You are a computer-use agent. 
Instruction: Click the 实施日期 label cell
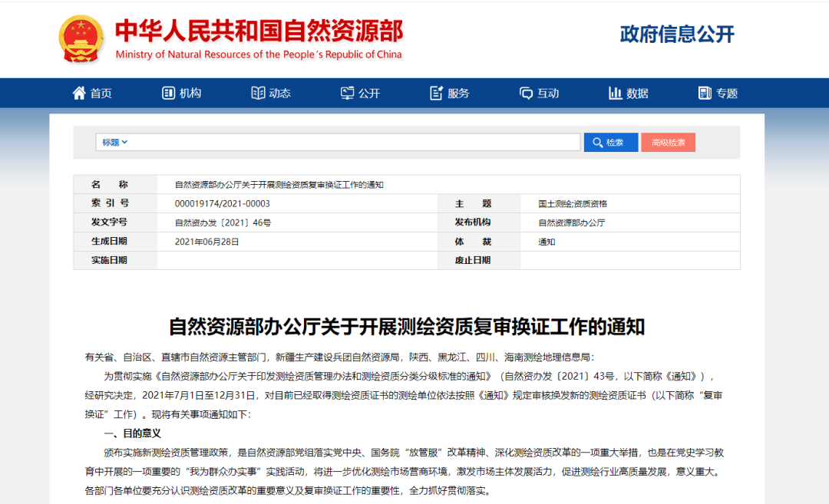point(115,260)
